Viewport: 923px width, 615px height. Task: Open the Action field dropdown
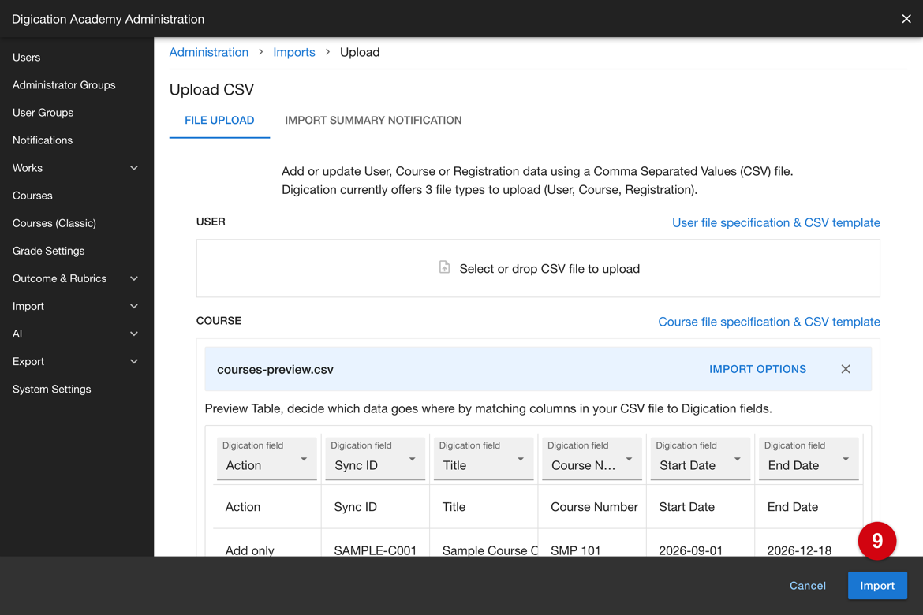click(x=267, y=458)
